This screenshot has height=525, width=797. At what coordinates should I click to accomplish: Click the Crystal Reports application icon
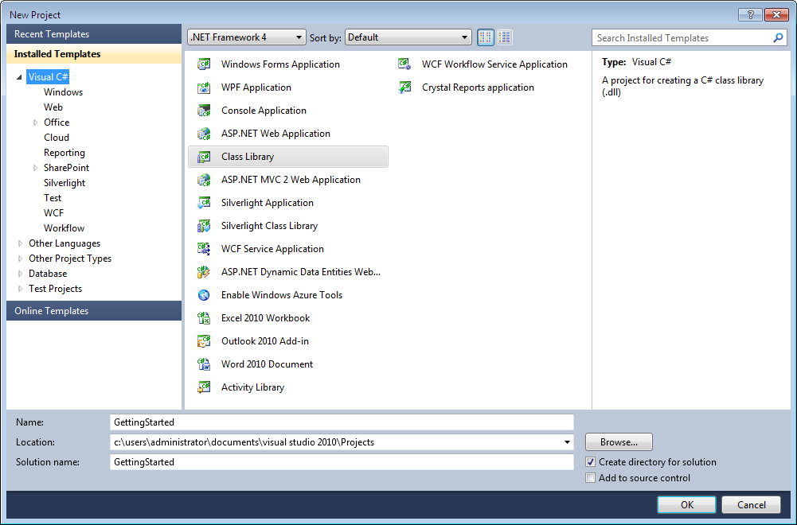pos(404,87)
